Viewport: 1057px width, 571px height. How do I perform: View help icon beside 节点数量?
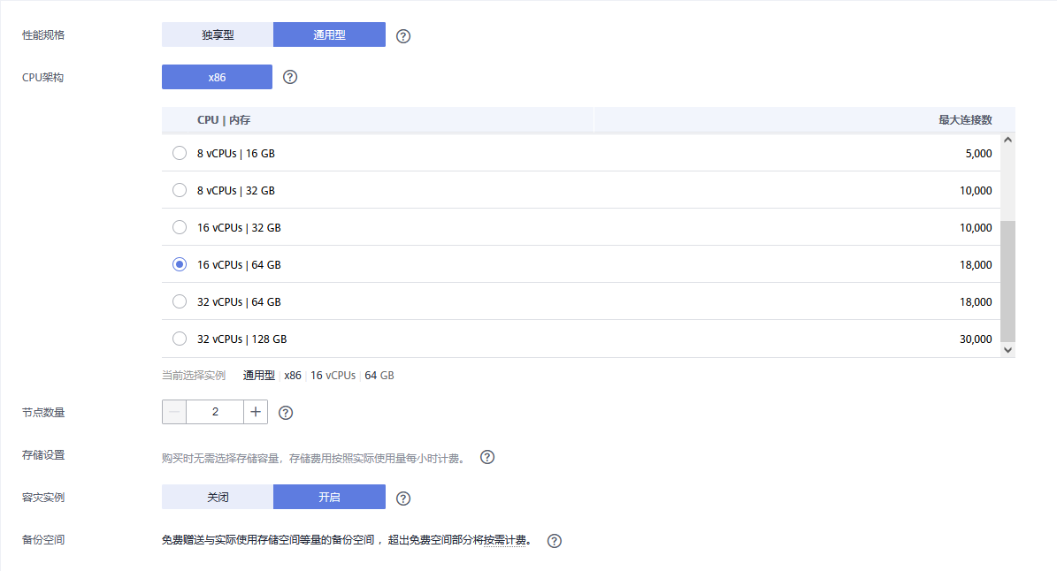tap(285, 411)
